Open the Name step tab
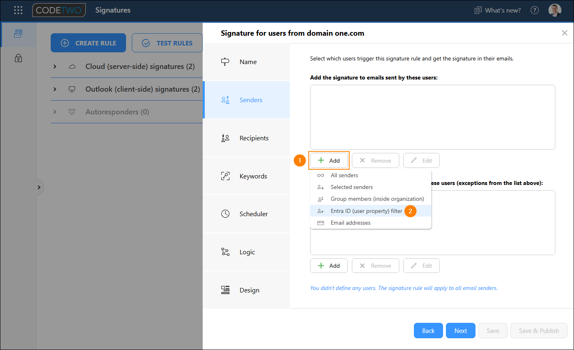 tap(246, 62)
